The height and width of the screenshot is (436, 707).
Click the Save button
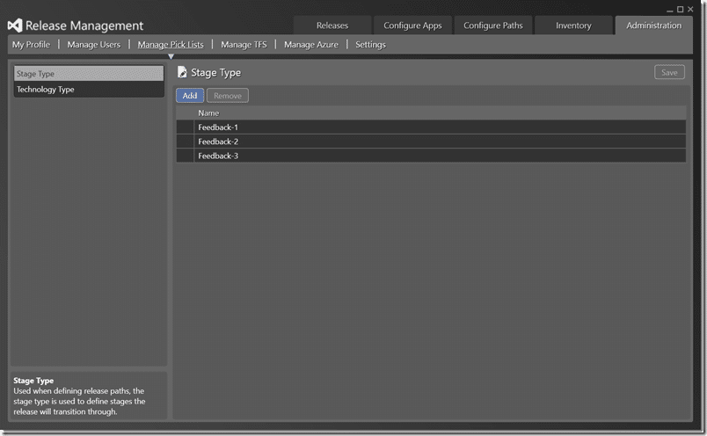tap(669, 72)
